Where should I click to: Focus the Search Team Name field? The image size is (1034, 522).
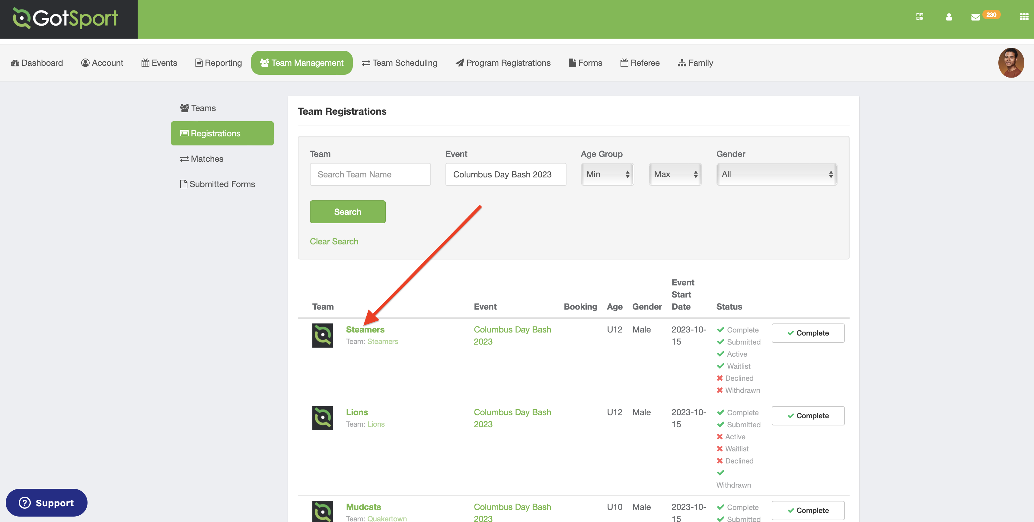click(x=370, y=174)
